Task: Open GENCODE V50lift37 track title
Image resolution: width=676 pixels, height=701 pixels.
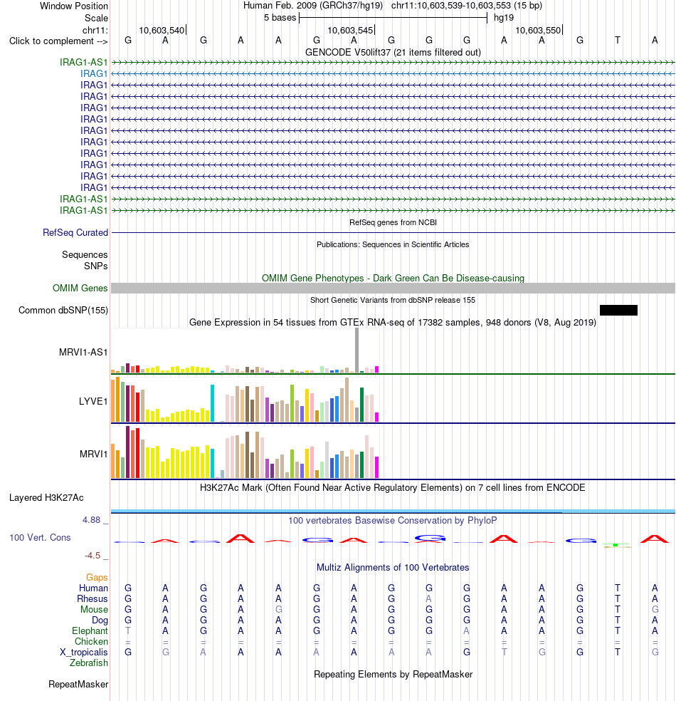Action: (393, 52)
